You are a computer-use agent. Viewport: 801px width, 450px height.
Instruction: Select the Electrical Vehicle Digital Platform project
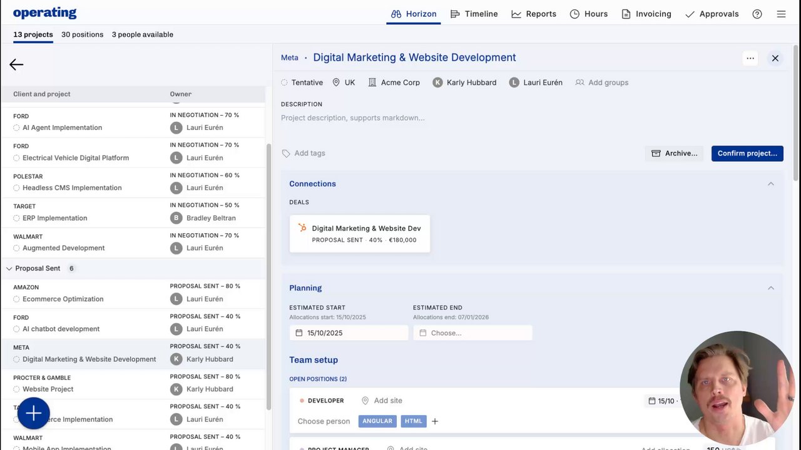click(x=133, y=152)
